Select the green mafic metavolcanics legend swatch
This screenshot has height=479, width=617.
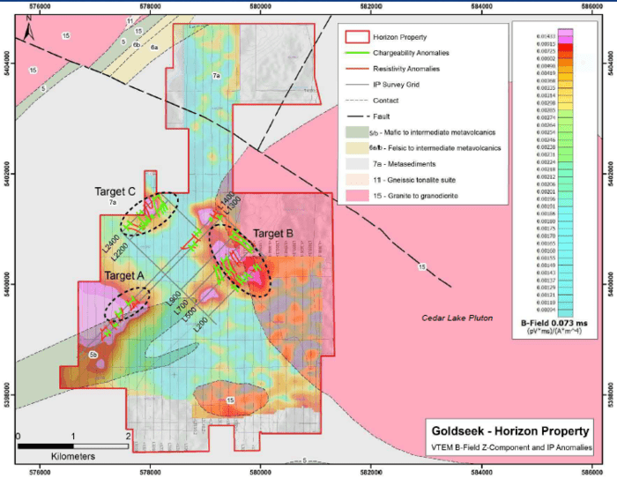pos(357,132)
